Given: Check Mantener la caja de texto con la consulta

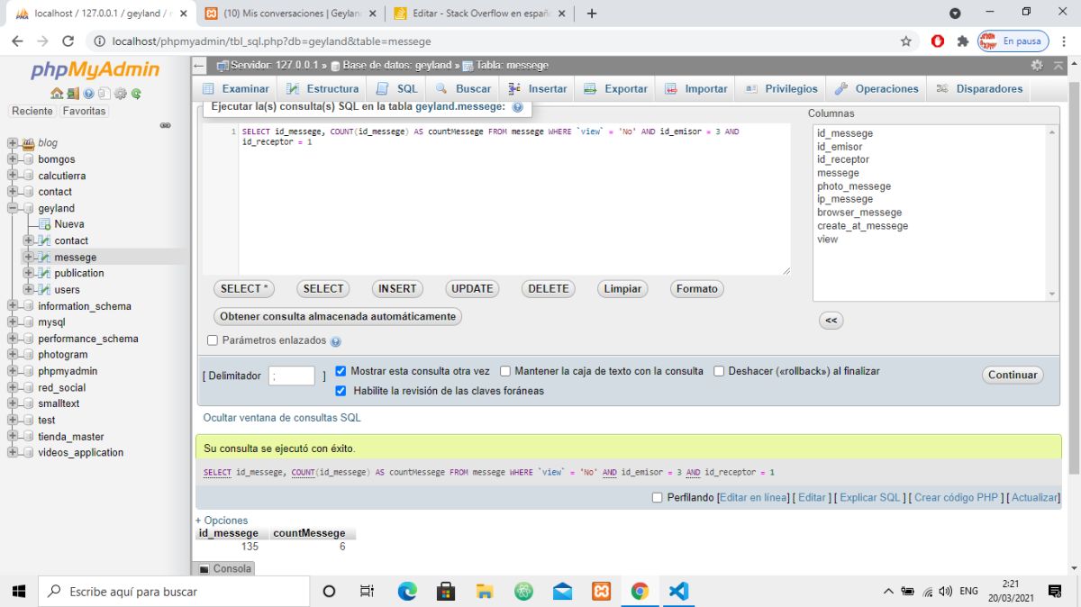Looking at the screenshot, I should pyautogui.click(x=505, y=371).
